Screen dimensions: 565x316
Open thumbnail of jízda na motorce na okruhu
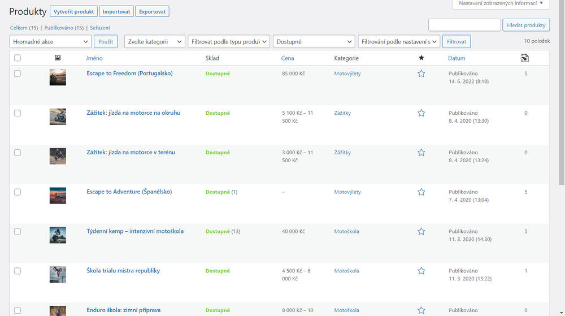(58, 117)
